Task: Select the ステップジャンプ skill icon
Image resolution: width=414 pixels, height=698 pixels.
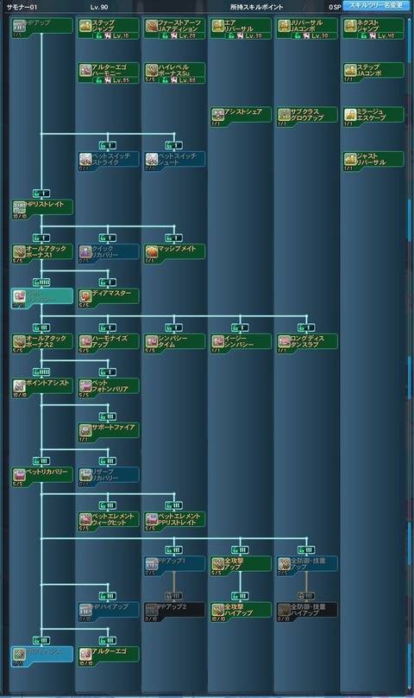Action: click(85, 25)
